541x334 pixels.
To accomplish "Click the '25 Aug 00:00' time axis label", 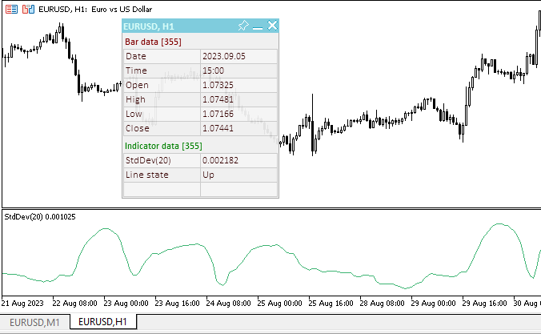I will [x=279, y=304].
